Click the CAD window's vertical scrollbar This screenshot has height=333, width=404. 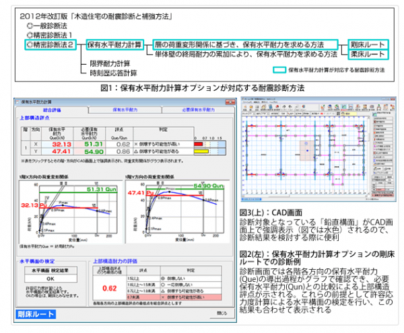click(368, 155)
